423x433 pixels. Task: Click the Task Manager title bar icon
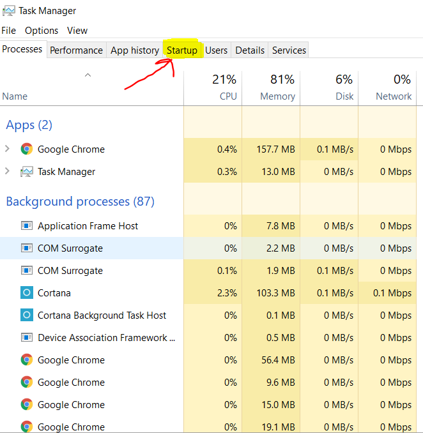9,11
